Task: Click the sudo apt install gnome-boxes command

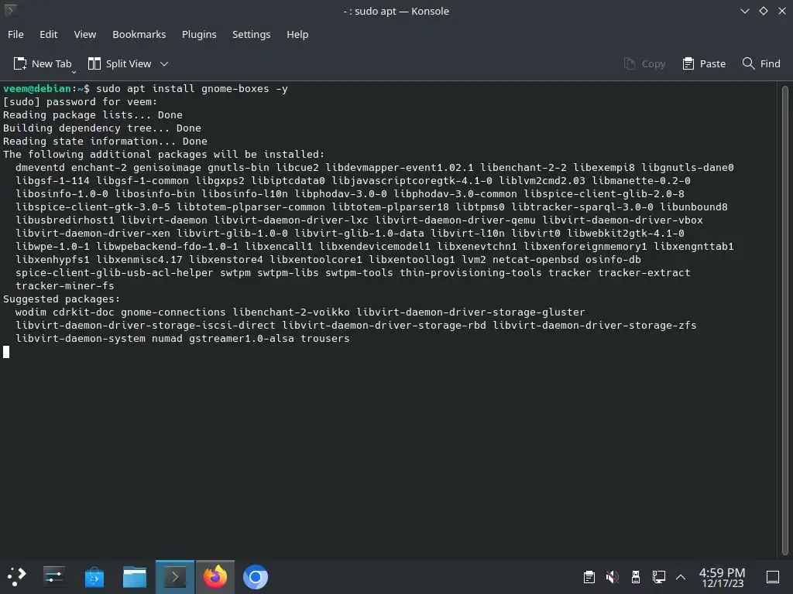Action: [x=192, y=88]
